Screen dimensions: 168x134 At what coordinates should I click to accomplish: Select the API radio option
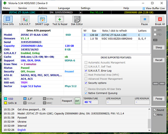[155, 30]
